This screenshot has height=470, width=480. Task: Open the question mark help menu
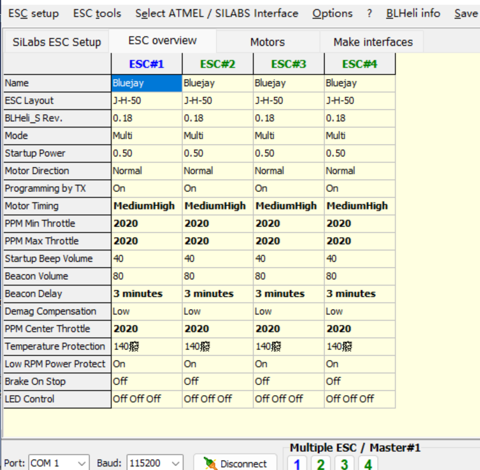tap(370, 13)
